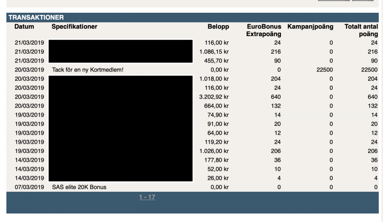Select the Belopp column header

[218, 27]
